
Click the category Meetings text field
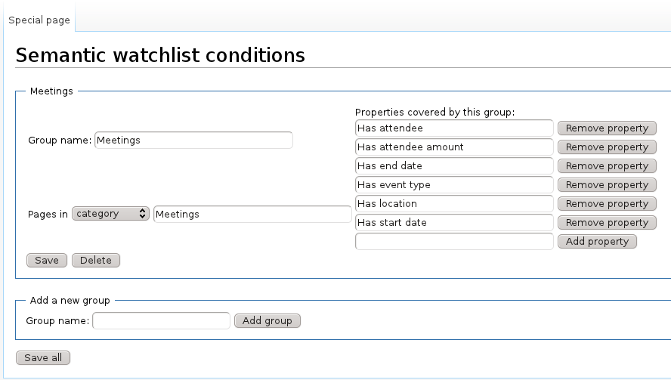(252, 214)
